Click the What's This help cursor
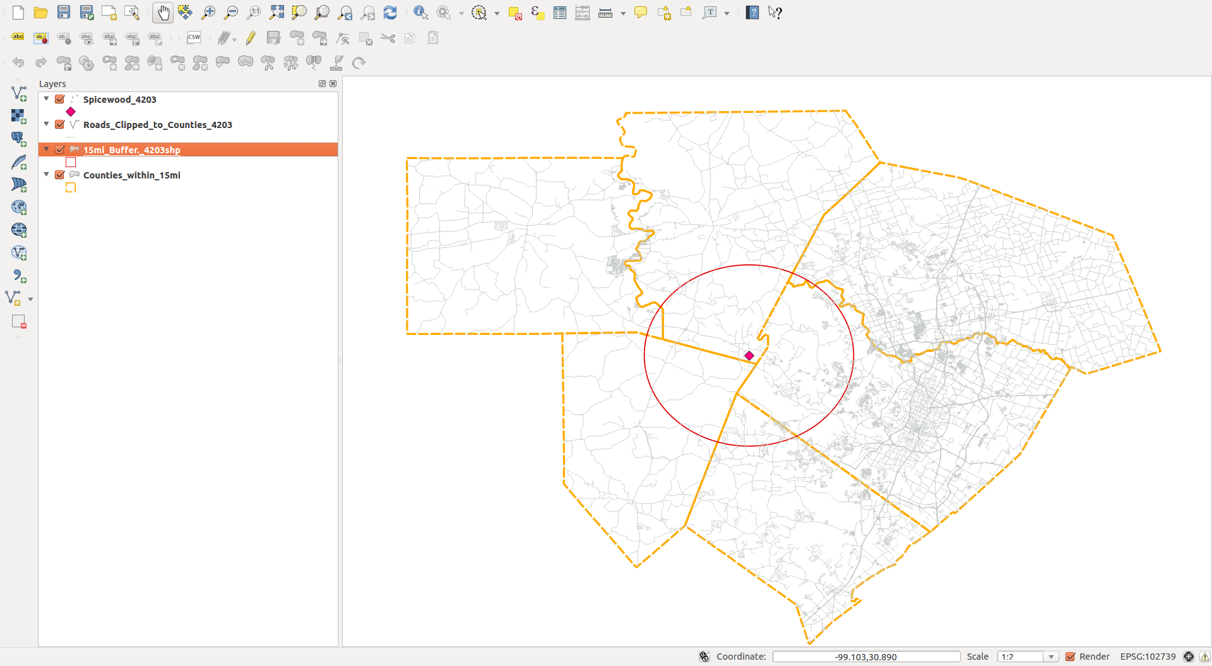Screen dimensions: 1212x666 click(775, 13)
